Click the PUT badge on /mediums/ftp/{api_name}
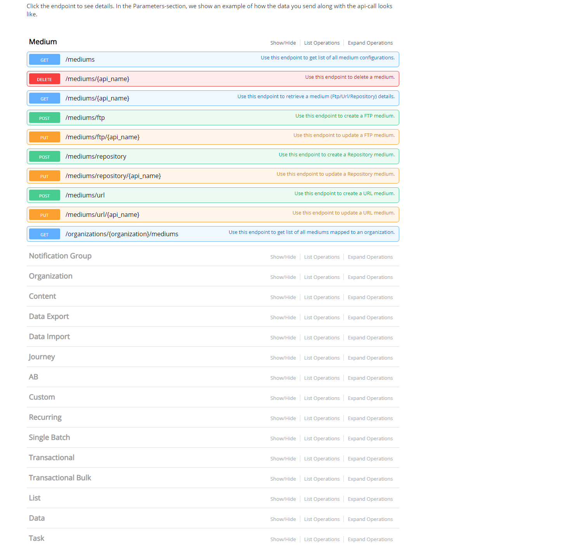This screenshot has width=582, height=545. (44, 137)
